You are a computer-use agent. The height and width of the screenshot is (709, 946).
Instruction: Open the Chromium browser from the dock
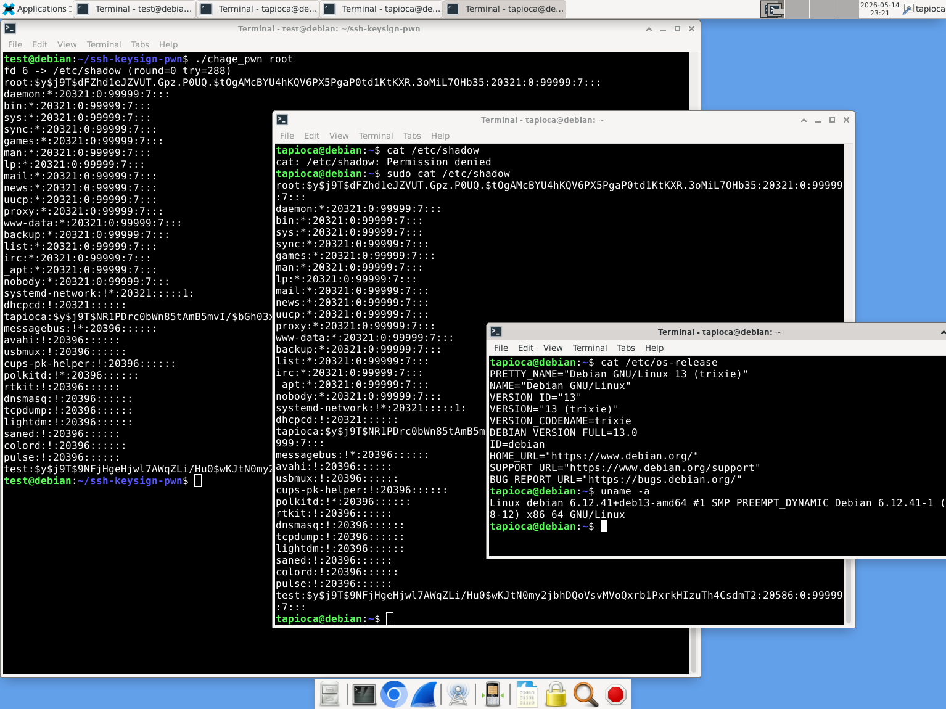[394, 694]
